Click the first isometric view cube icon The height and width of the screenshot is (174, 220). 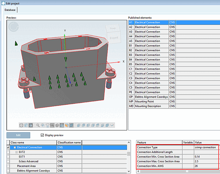point(78,125)
